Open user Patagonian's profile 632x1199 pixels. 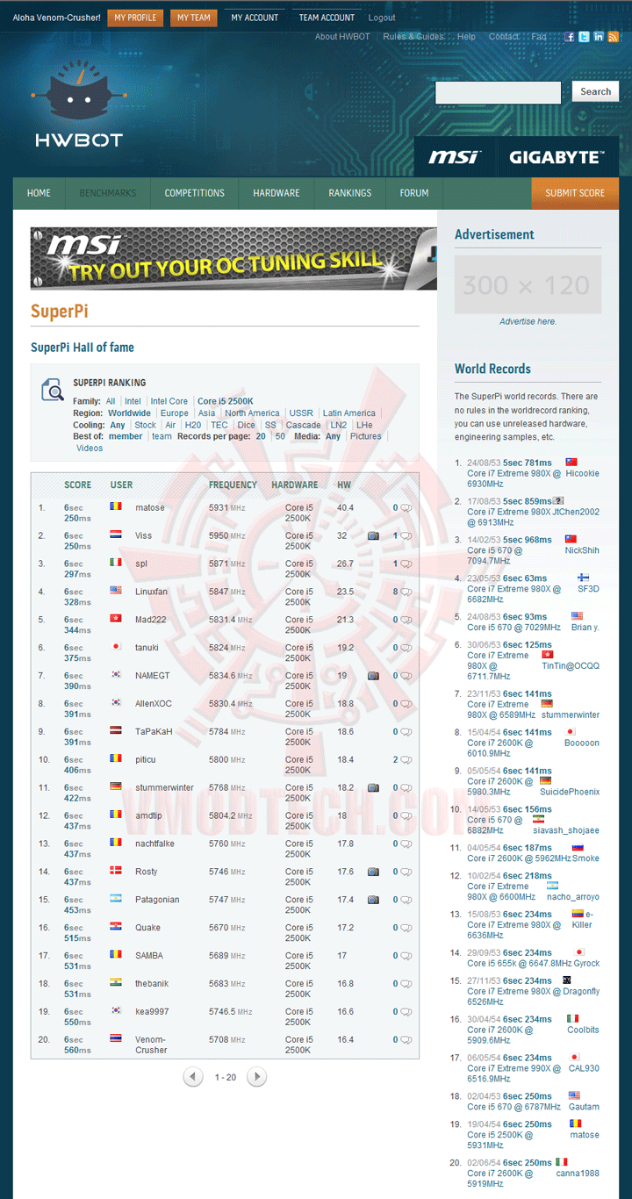coord(157,900)
